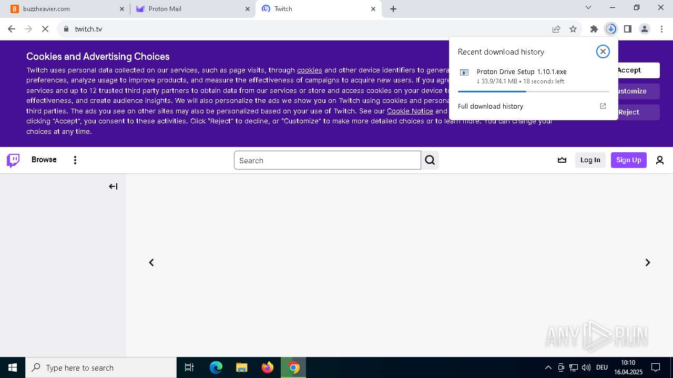Image resolution: width=673 pixels, height=378 pixels.
Task: Click the Customize cookies button
Action: click(638, 91)
